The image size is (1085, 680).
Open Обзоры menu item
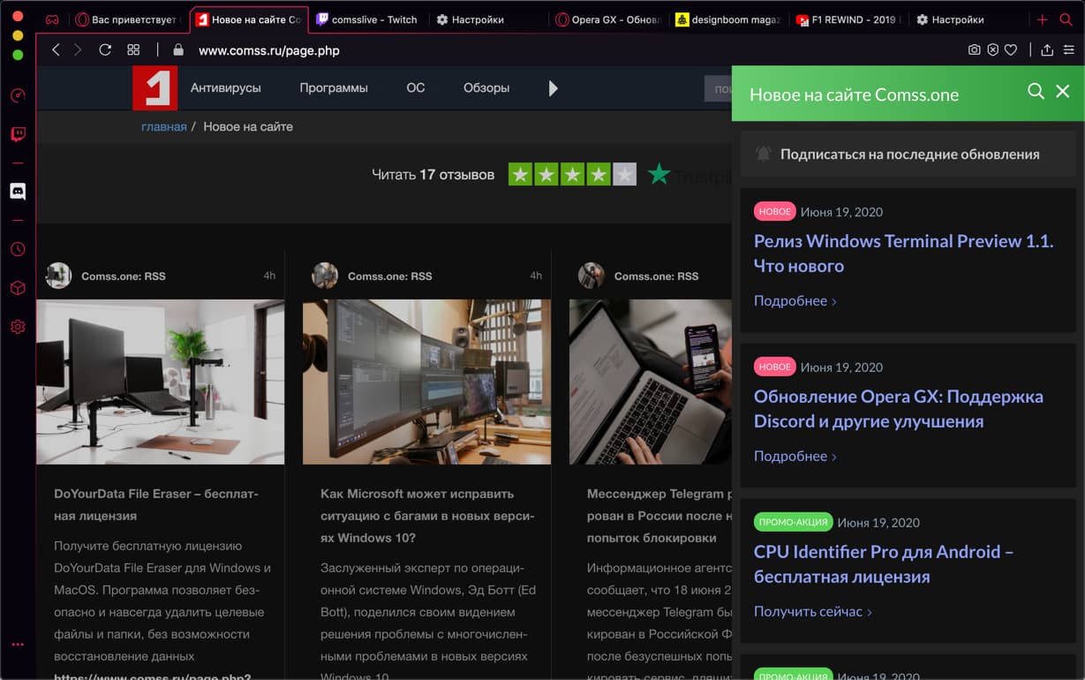[486, 87]
